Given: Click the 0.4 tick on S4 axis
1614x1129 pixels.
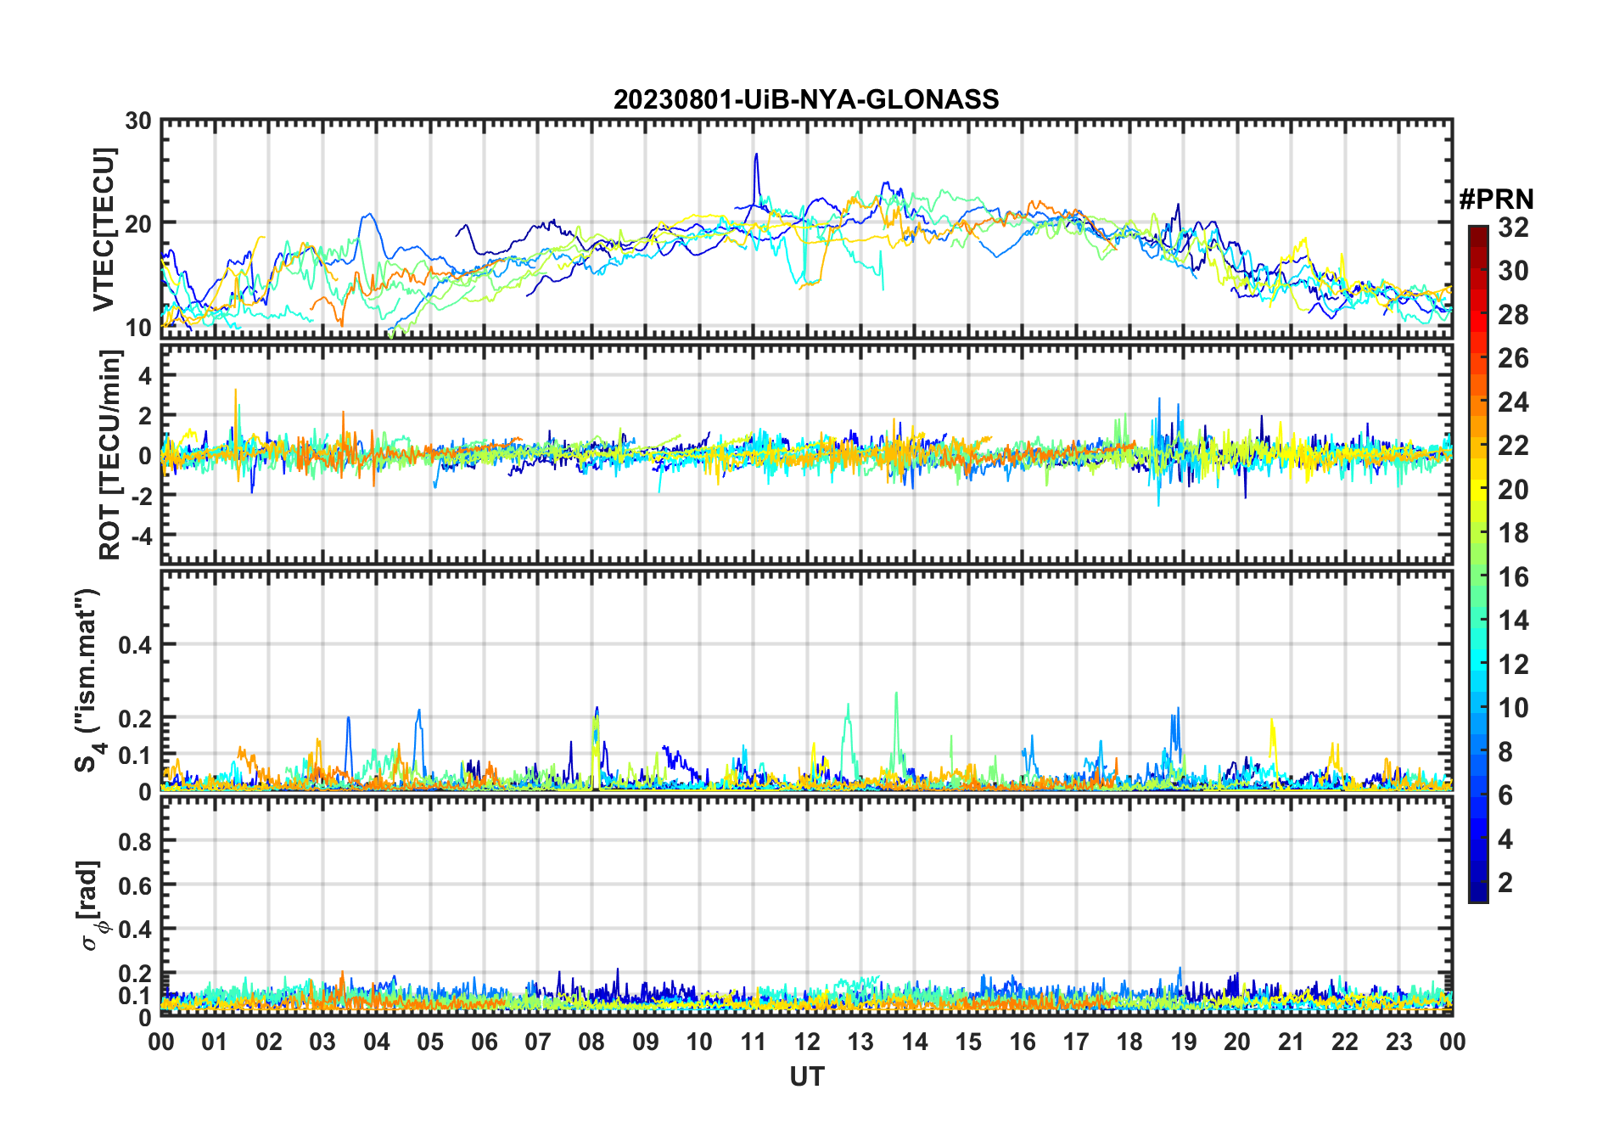Looking at the screenshot, I should [x=134, y=645].
